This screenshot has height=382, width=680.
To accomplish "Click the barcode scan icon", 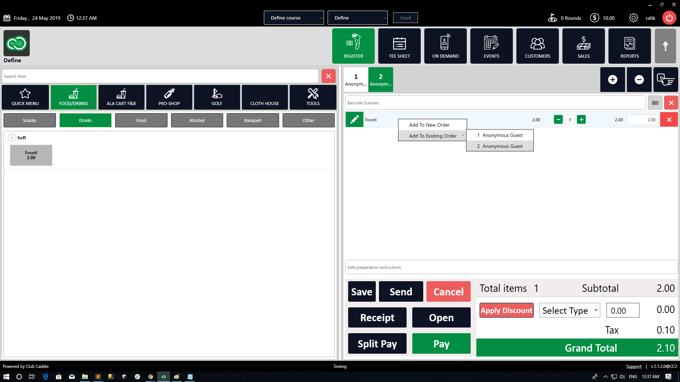I will click(x=655, y=103).
